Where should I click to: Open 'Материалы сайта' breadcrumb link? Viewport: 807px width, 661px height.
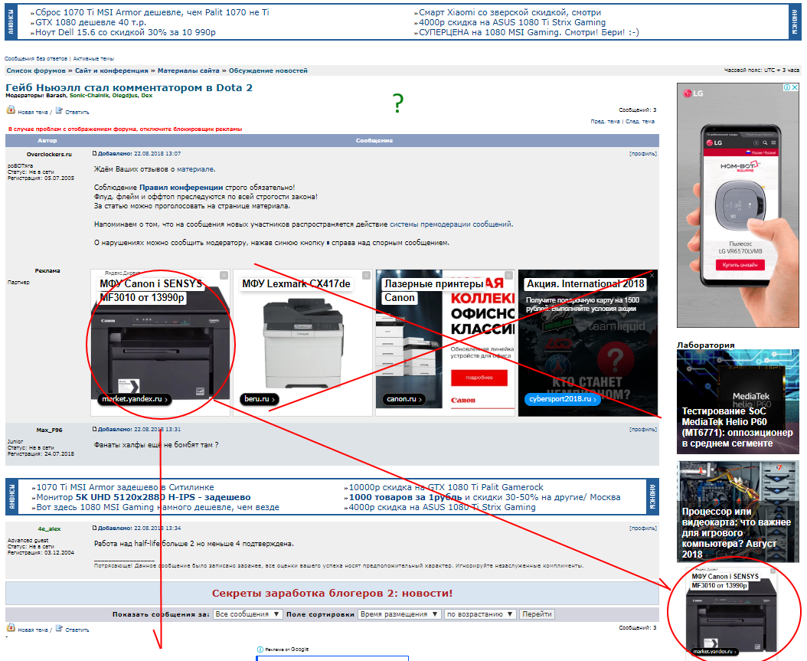(x=188, y=70)
